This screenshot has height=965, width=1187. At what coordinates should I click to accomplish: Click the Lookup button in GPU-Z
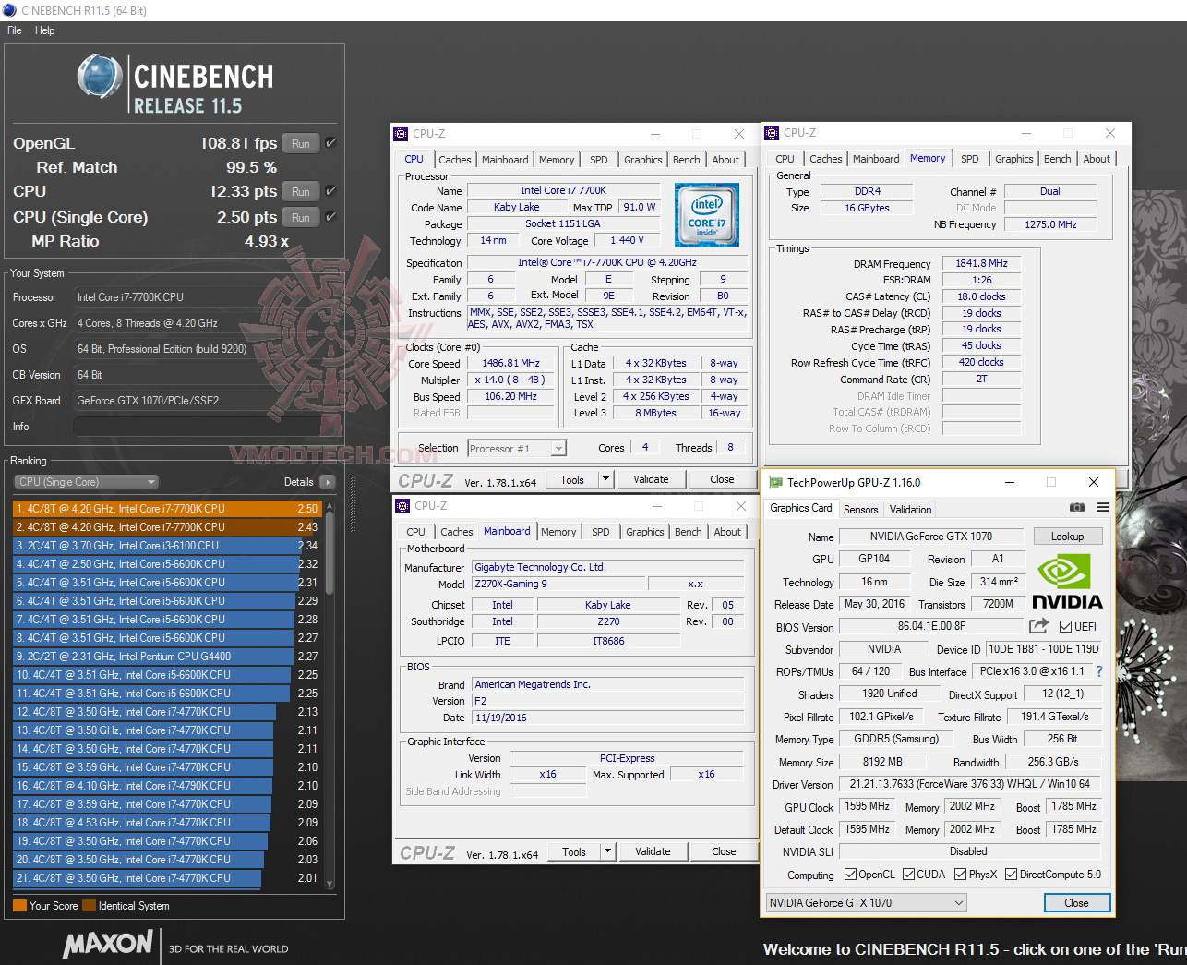(x=1067, y=536)
